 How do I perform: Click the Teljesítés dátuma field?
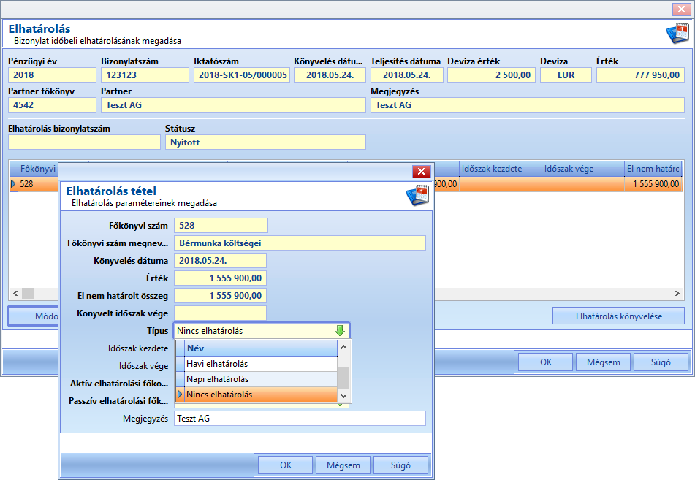tap(406, 75)
